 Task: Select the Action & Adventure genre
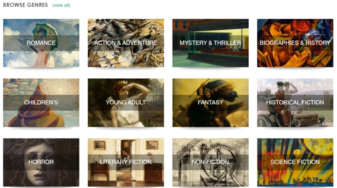[x=126, y=43]
